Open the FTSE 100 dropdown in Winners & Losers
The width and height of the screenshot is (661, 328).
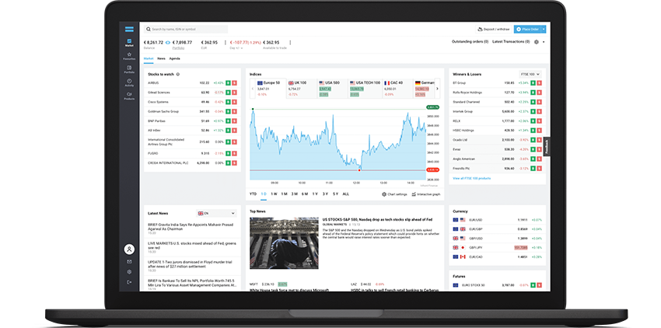point(530,74)
